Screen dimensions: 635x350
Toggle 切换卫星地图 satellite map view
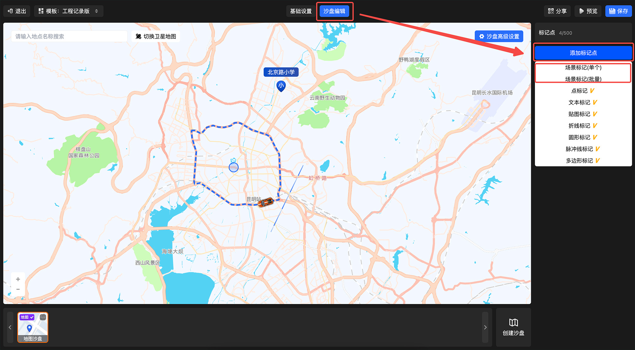[x=156, y=36]
